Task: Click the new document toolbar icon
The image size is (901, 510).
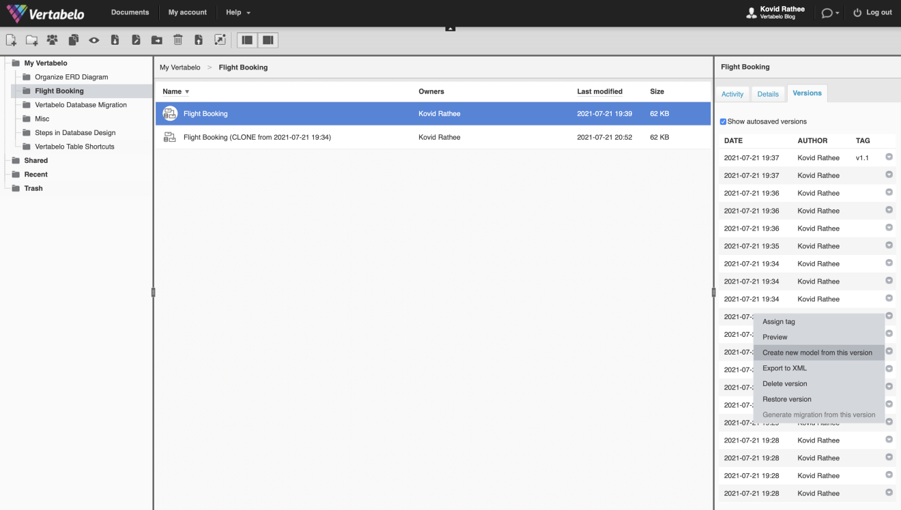Action: [11, 40]
